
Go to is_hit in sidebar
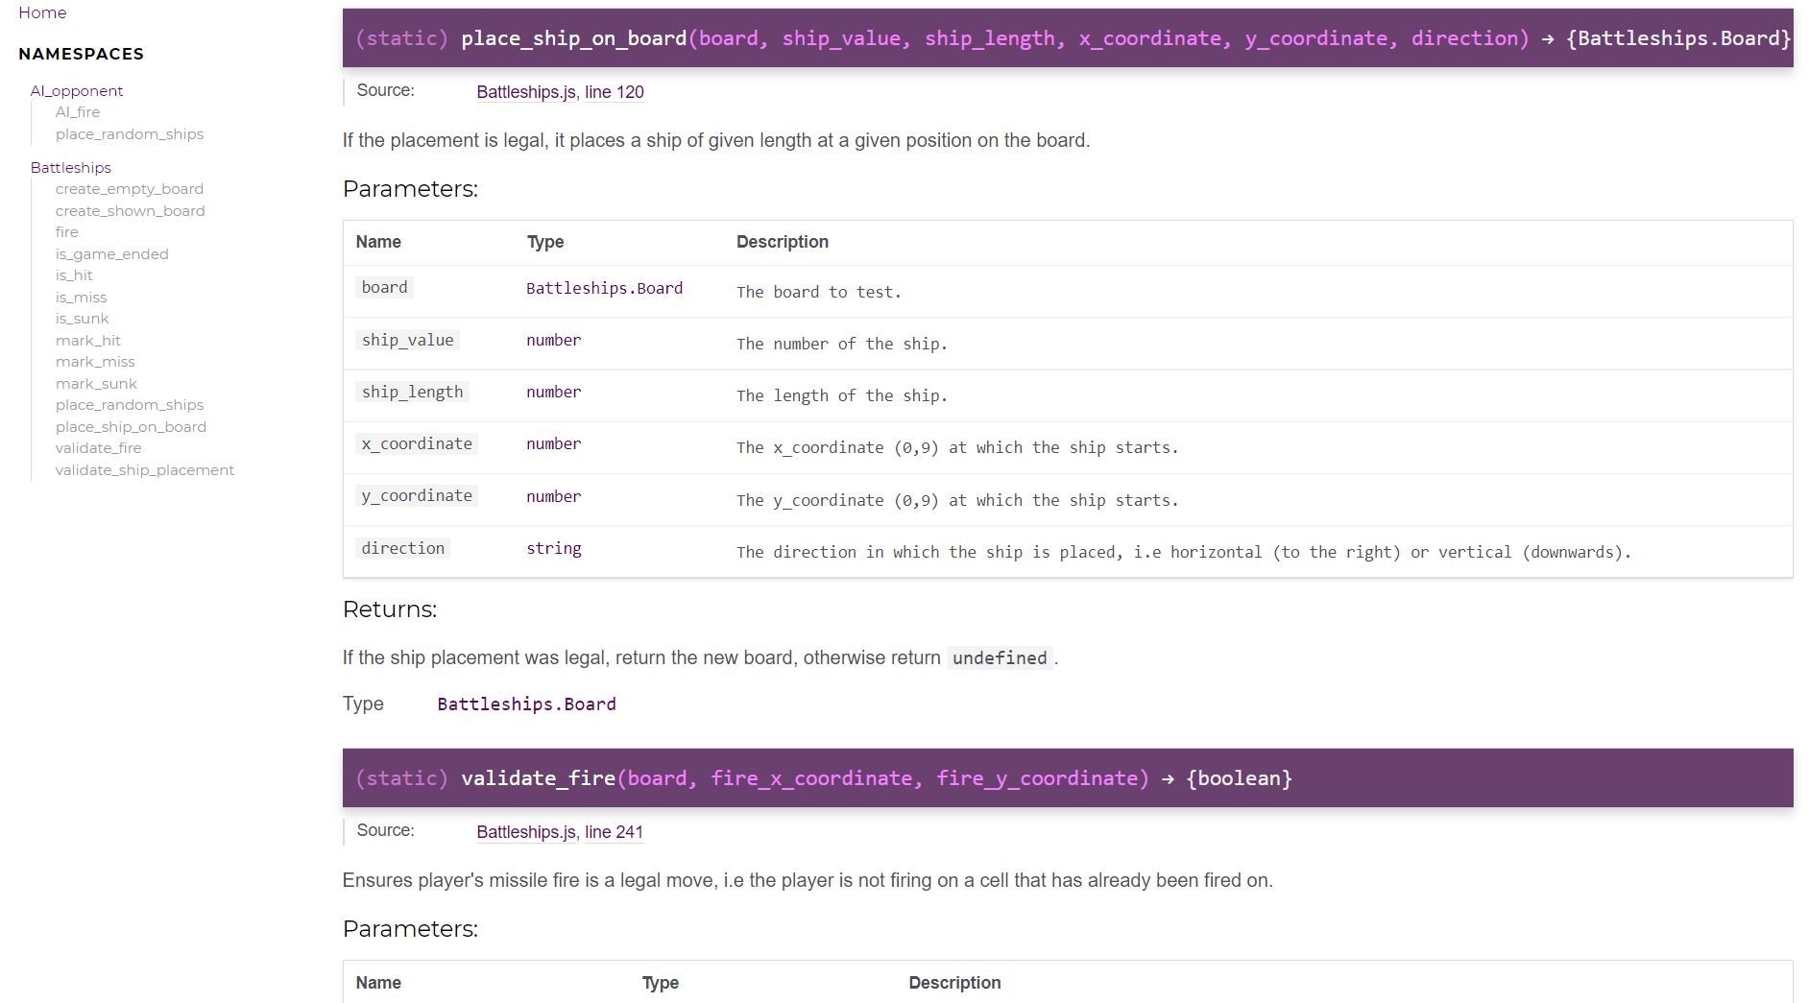pos(74,275)
